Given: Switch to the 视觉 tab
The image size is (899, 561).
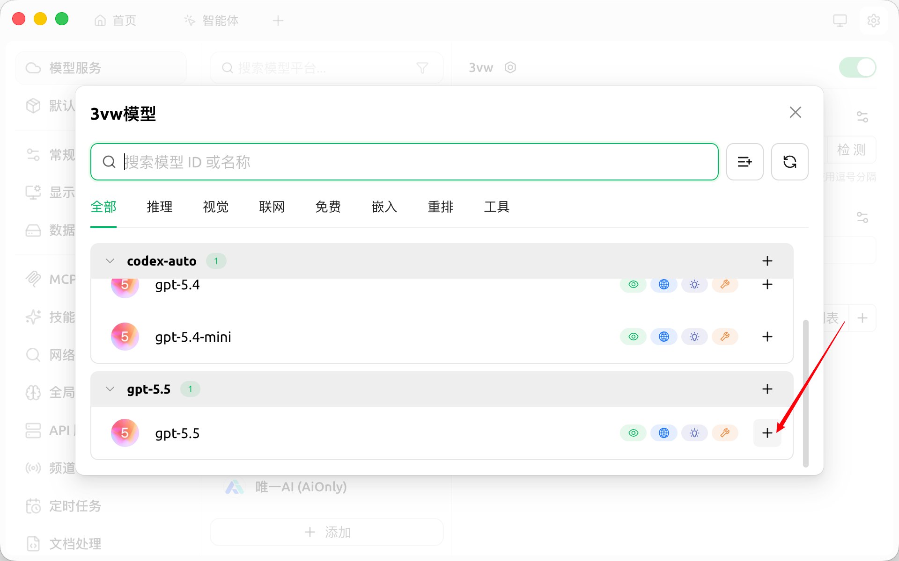Looking at the screenshot, I should coord(216,207).
